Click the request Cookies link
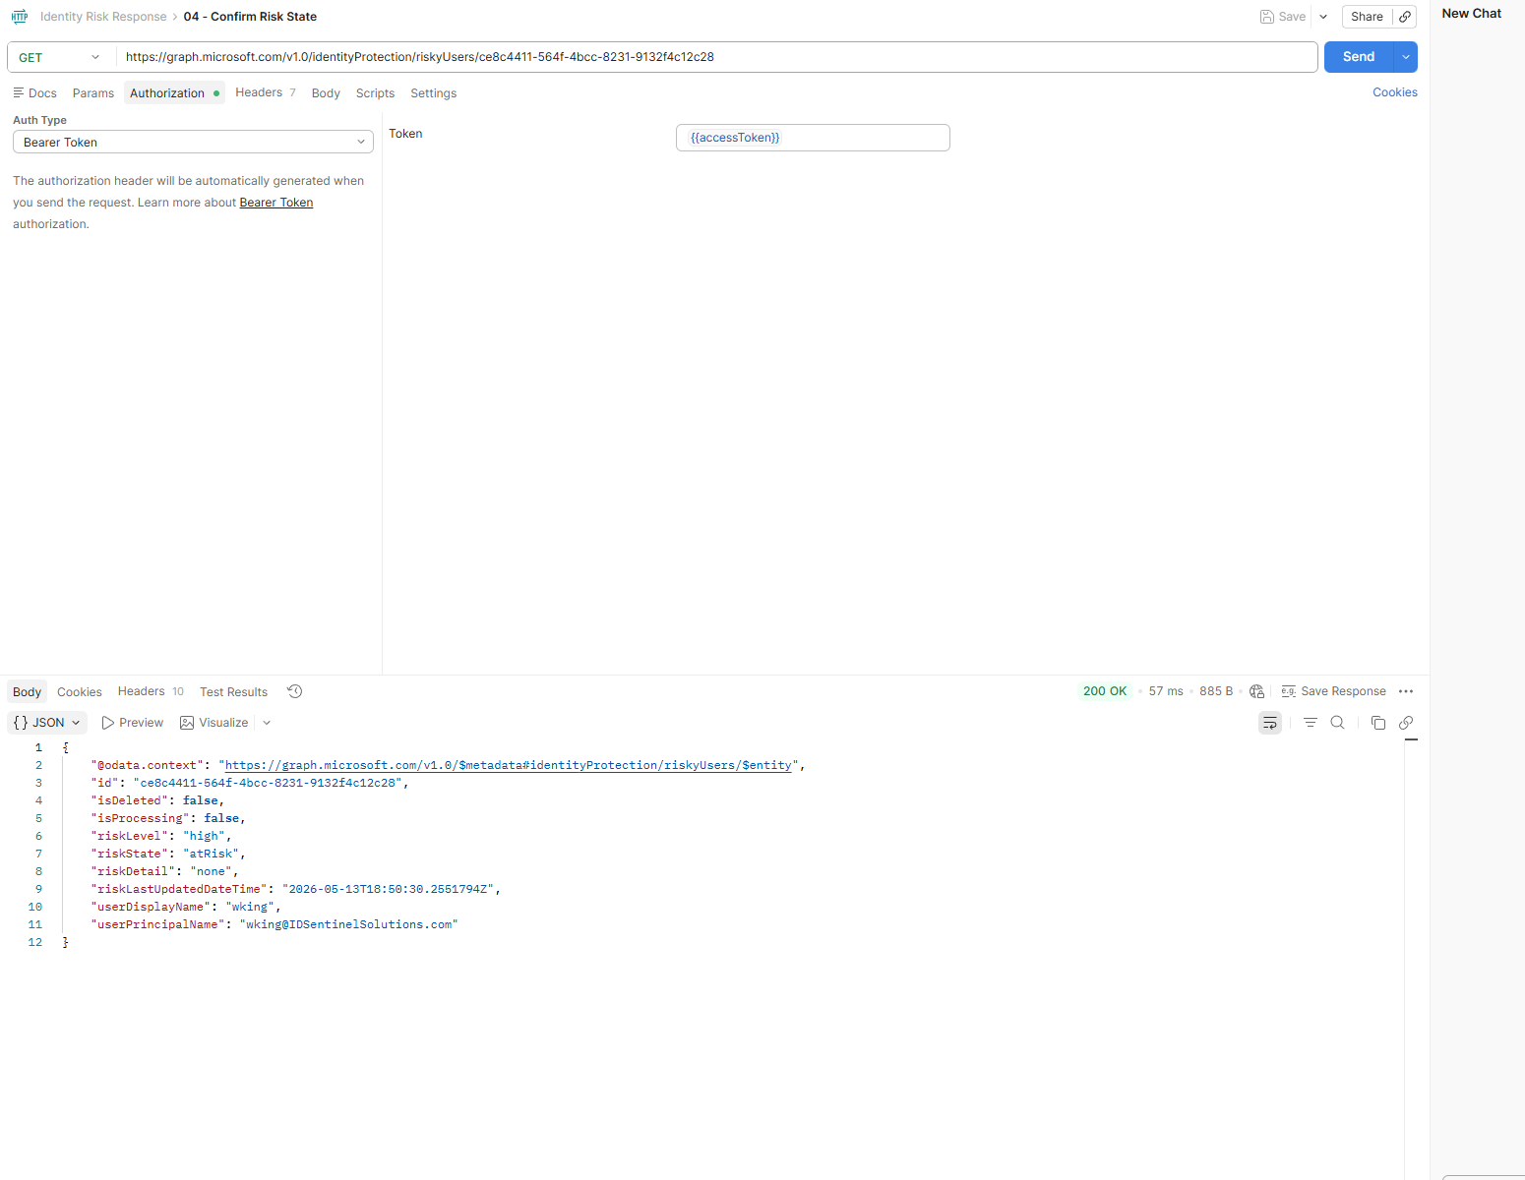This screenshot has height=1180, width=1525. pos(1394,92)
